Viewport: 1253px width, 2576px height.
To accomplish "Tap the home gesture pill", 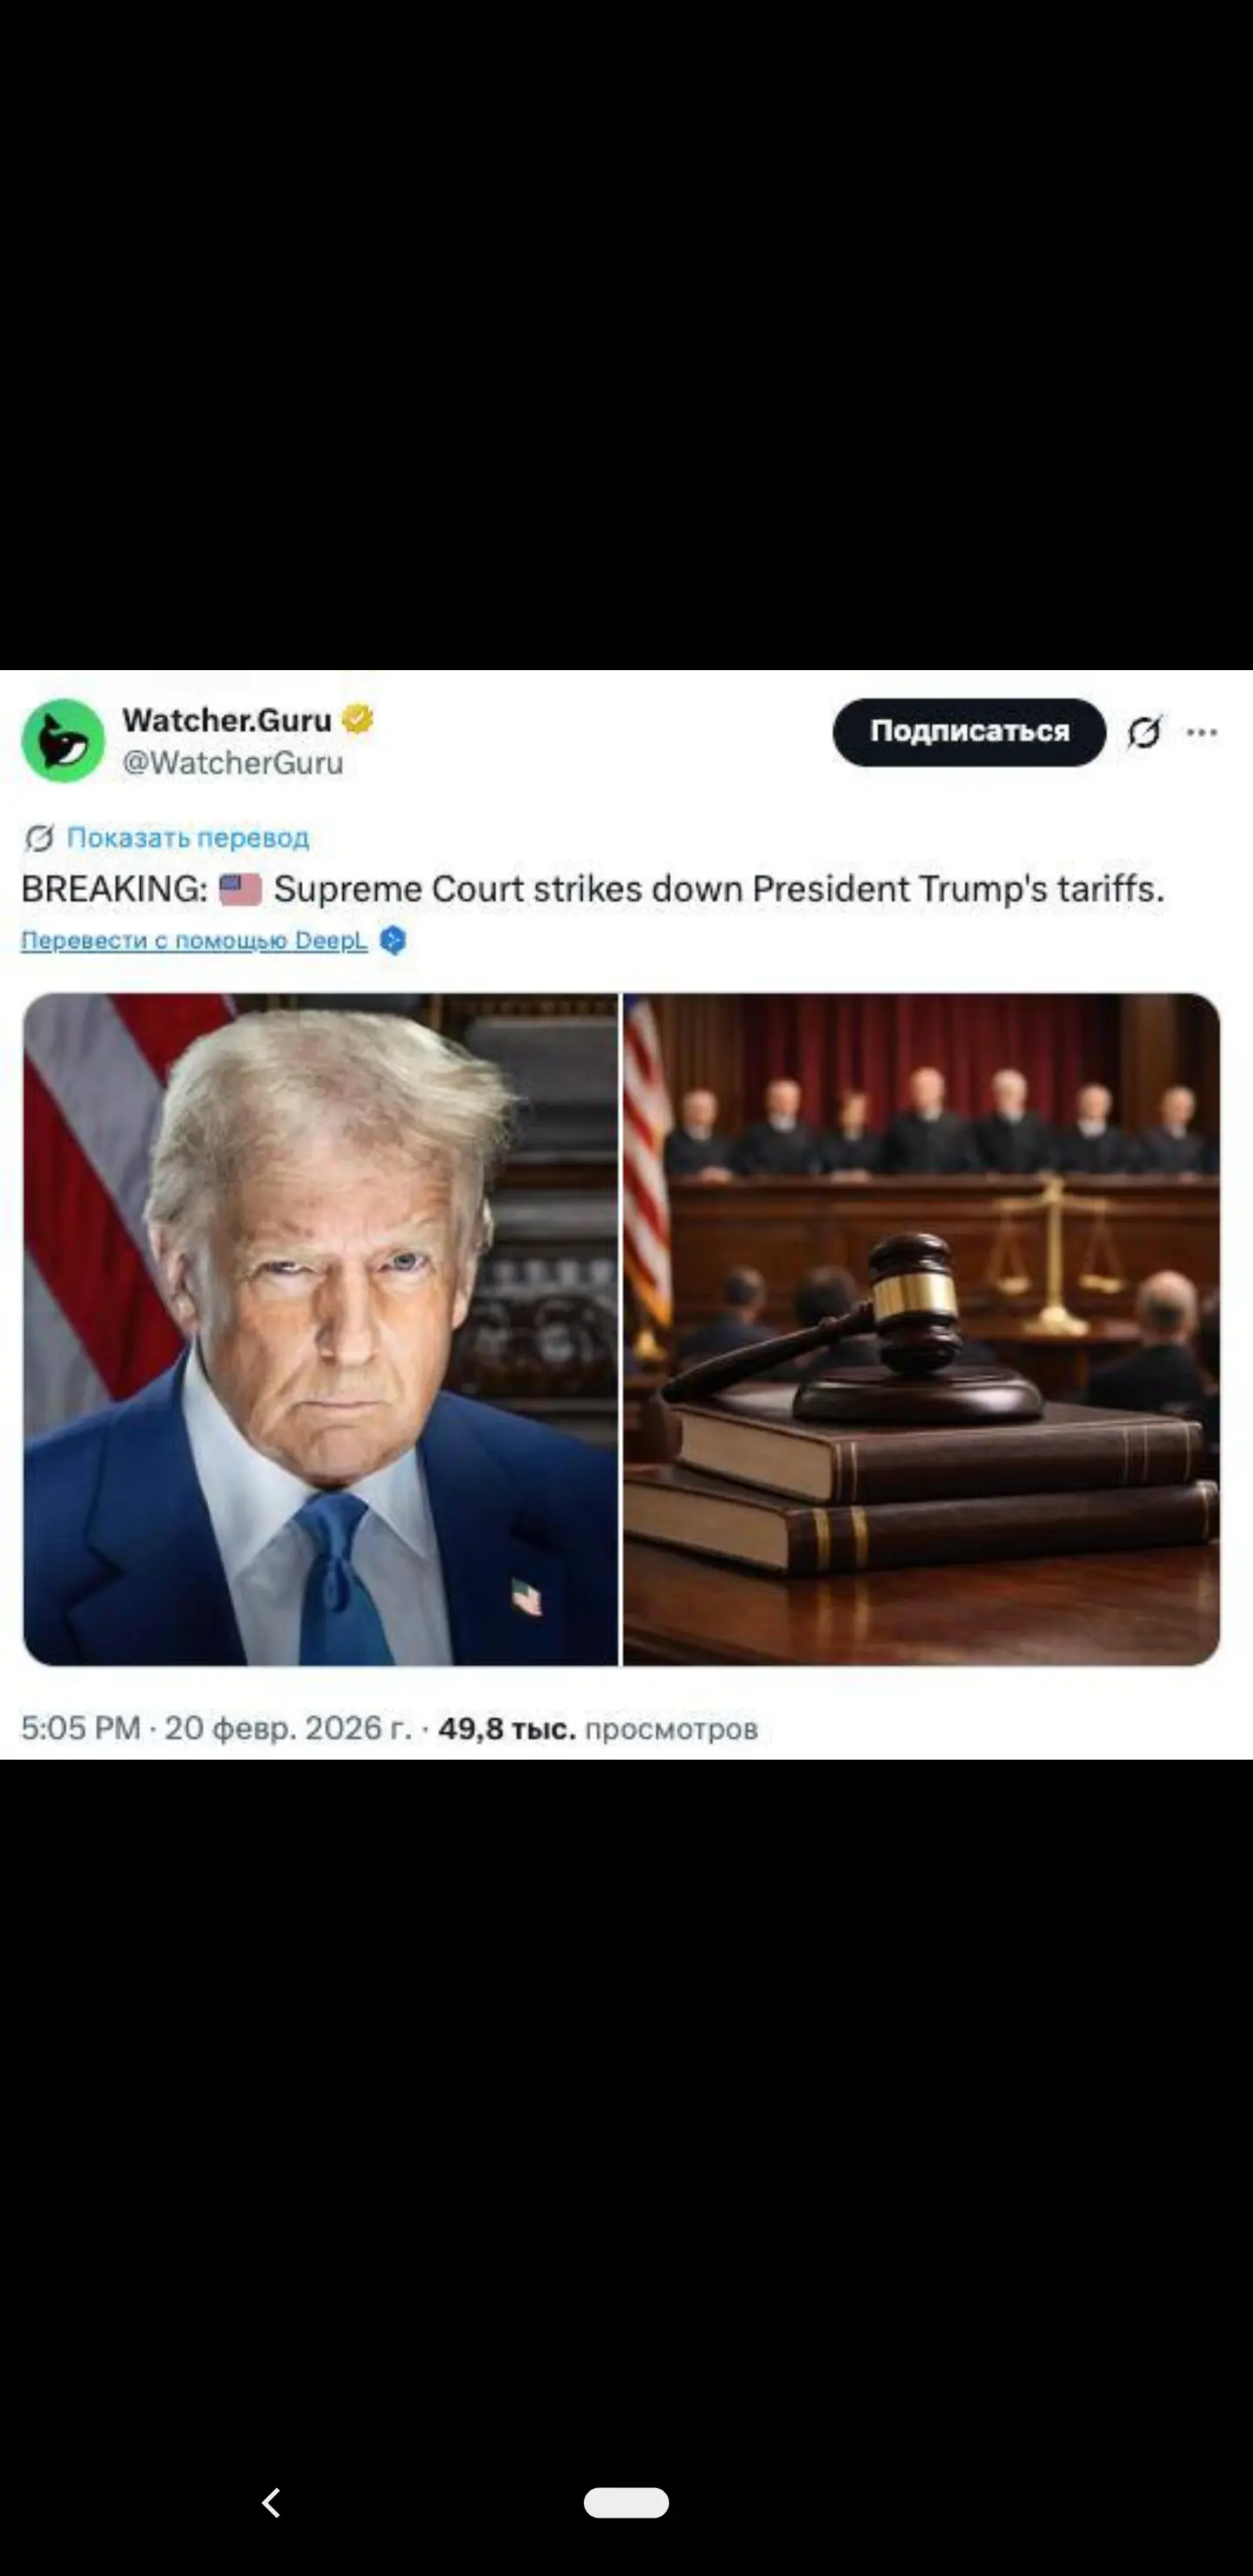I will 626,2502.
